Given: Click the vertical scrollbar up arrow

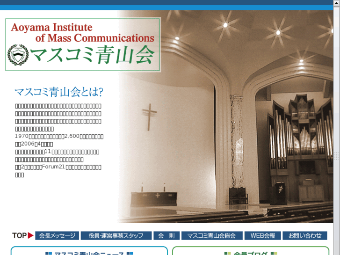Looking at the screenshot, I should click(x=337, y=3).
